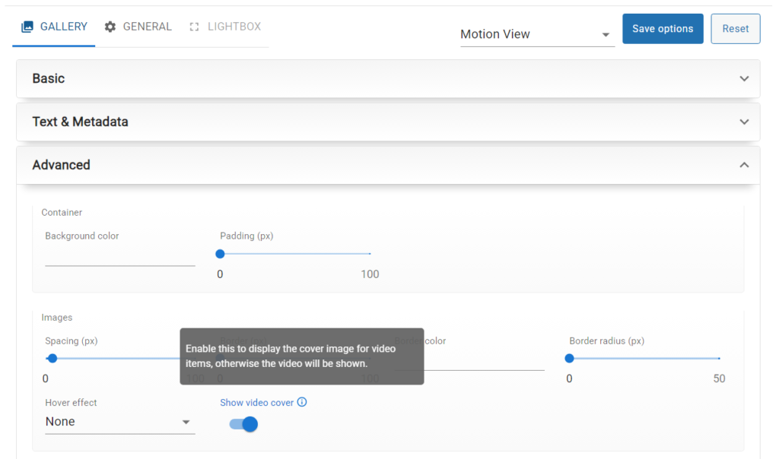
Task: Click the Show video cover label
Action: [x=256, y=403]
